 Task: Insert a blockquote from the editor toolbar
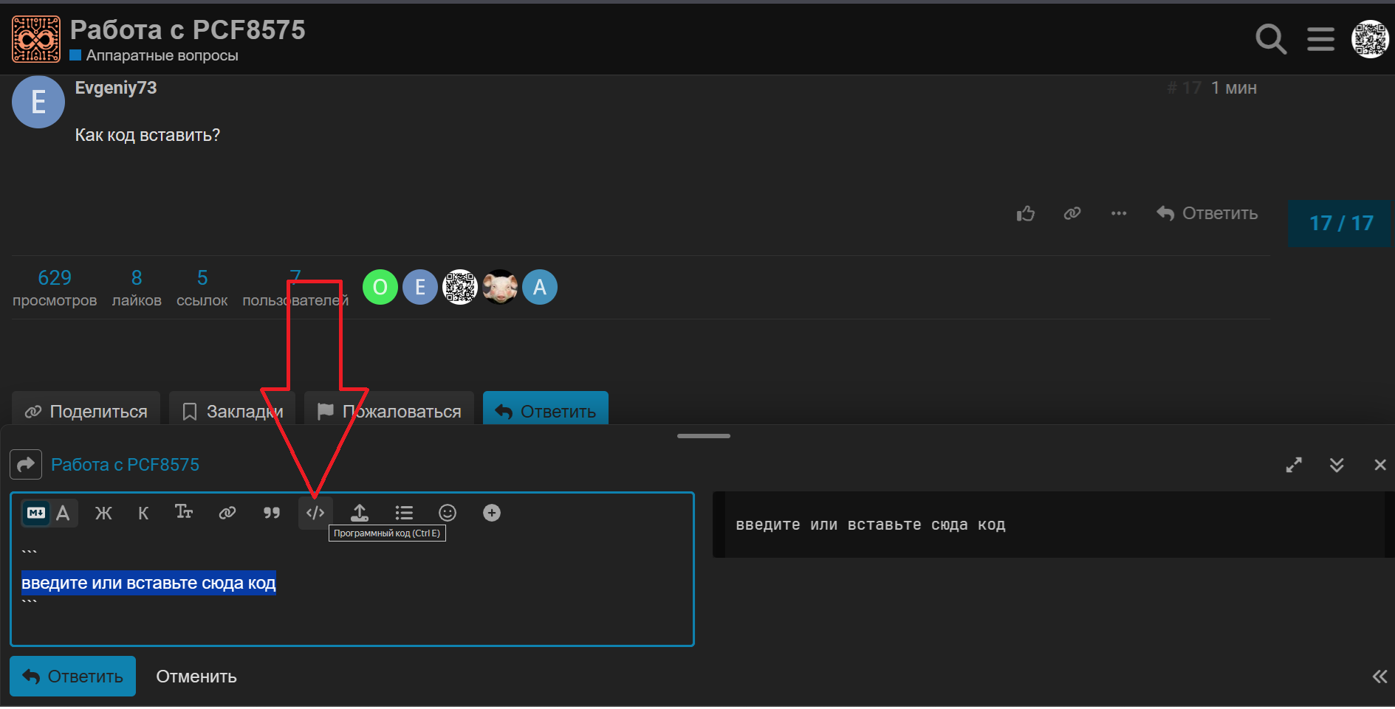272,513
